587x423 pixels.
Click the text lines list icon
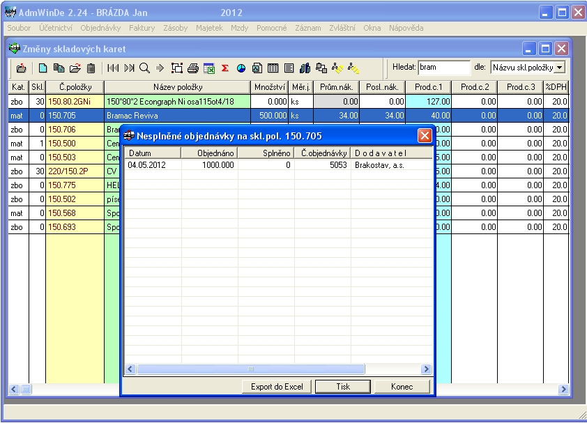coord(289,68)
